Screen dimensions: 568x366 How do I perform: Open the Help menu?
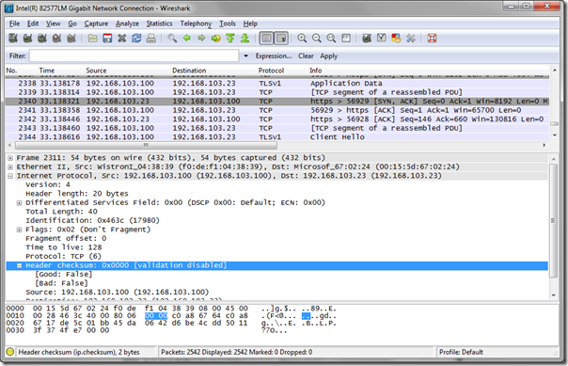pos(250,24)
